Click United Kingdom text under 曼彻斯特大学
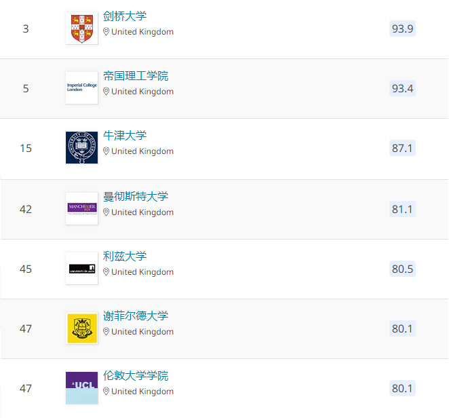The width and height of the screenshot is (449, 418). [x=142, y=212]
